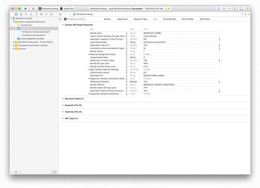The height and width of the screenshot is (188, 260).
Task: Open value stepper for UIRequiresFullScreen
Action: point(219,82)
